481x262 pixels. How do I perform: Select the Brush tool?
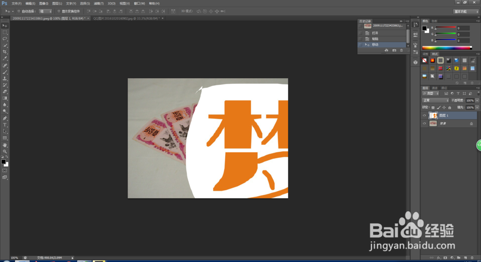[5, 72]
